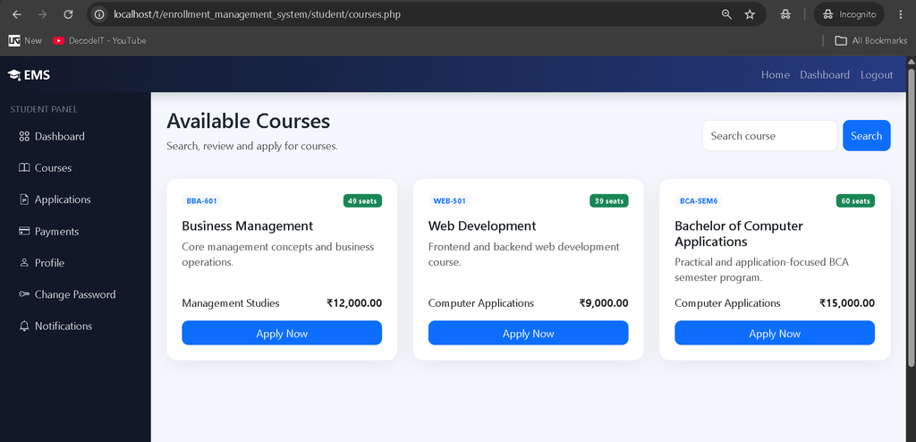
Task: Click the EMS graduation cap logo icon
Action: point(14,75)
